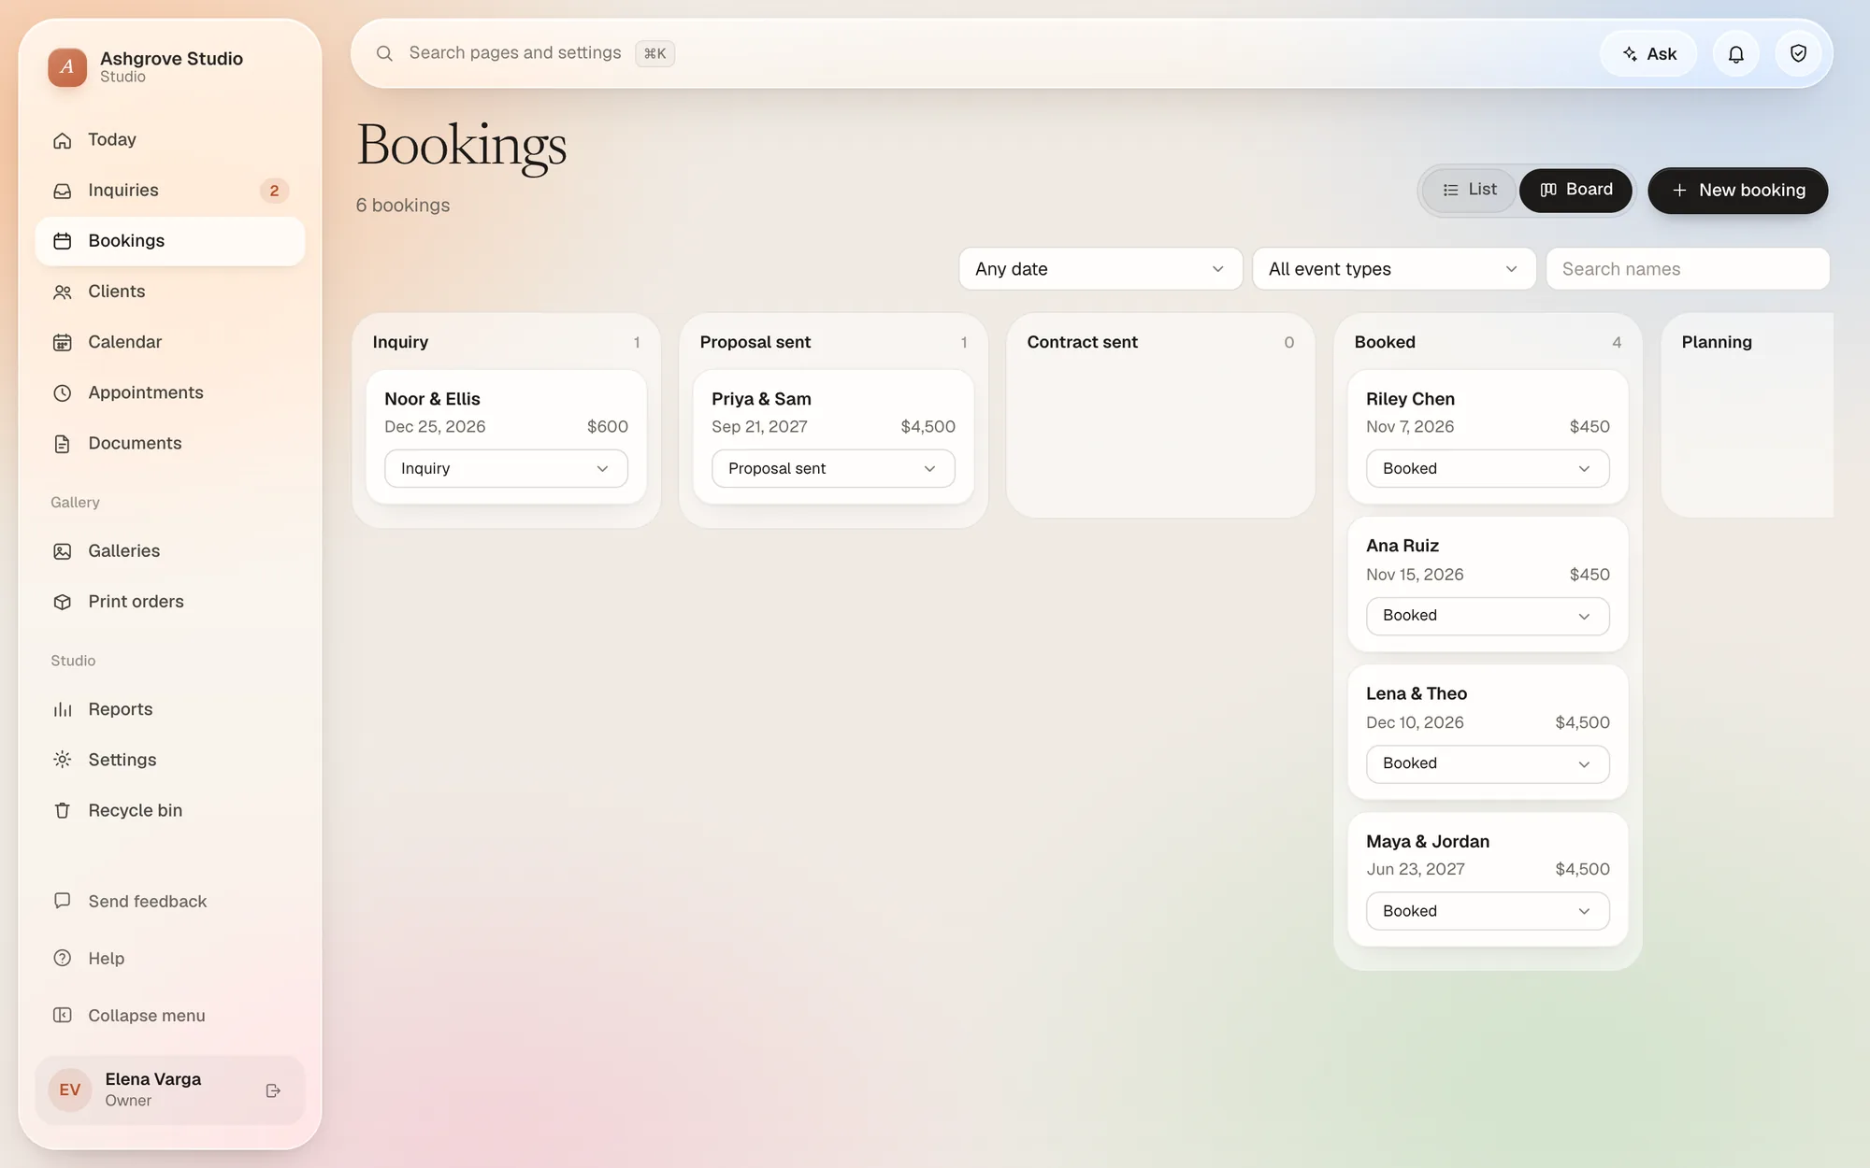Click the Documents file icon
Viewport: 1870px width, 1168px height.
coord(63,444)
